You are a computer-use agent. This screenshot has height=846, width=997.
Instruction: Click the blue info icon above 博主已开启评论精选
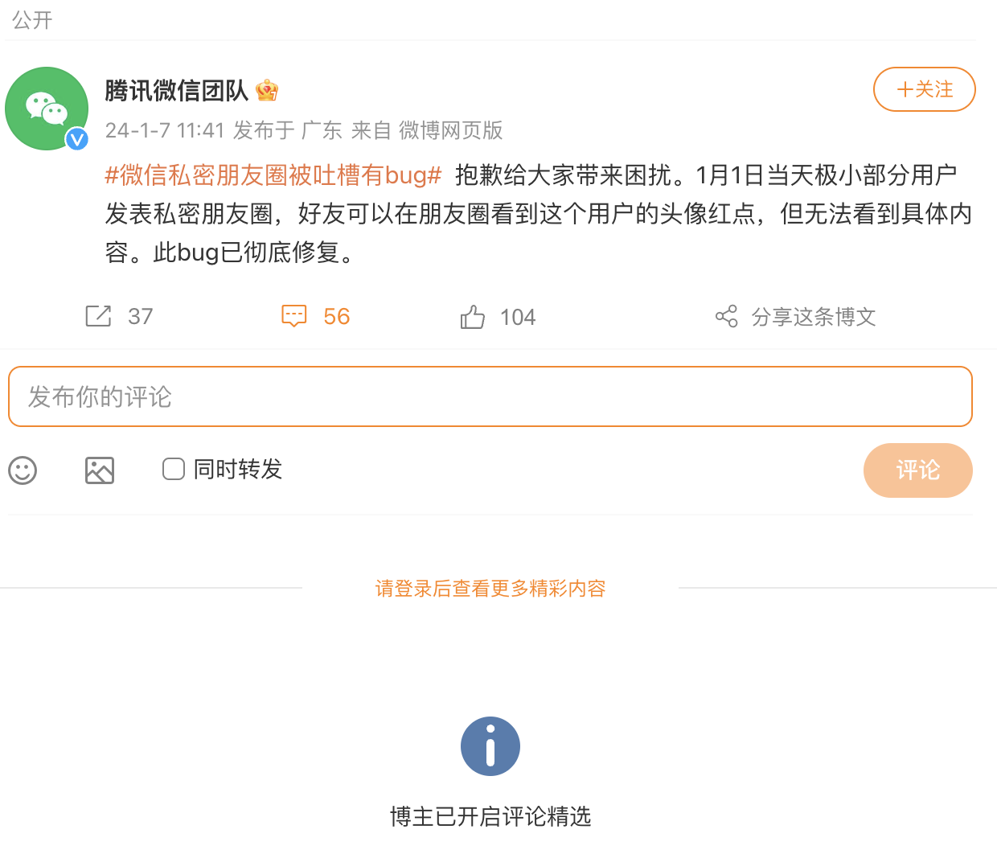(x=490, y=746)
